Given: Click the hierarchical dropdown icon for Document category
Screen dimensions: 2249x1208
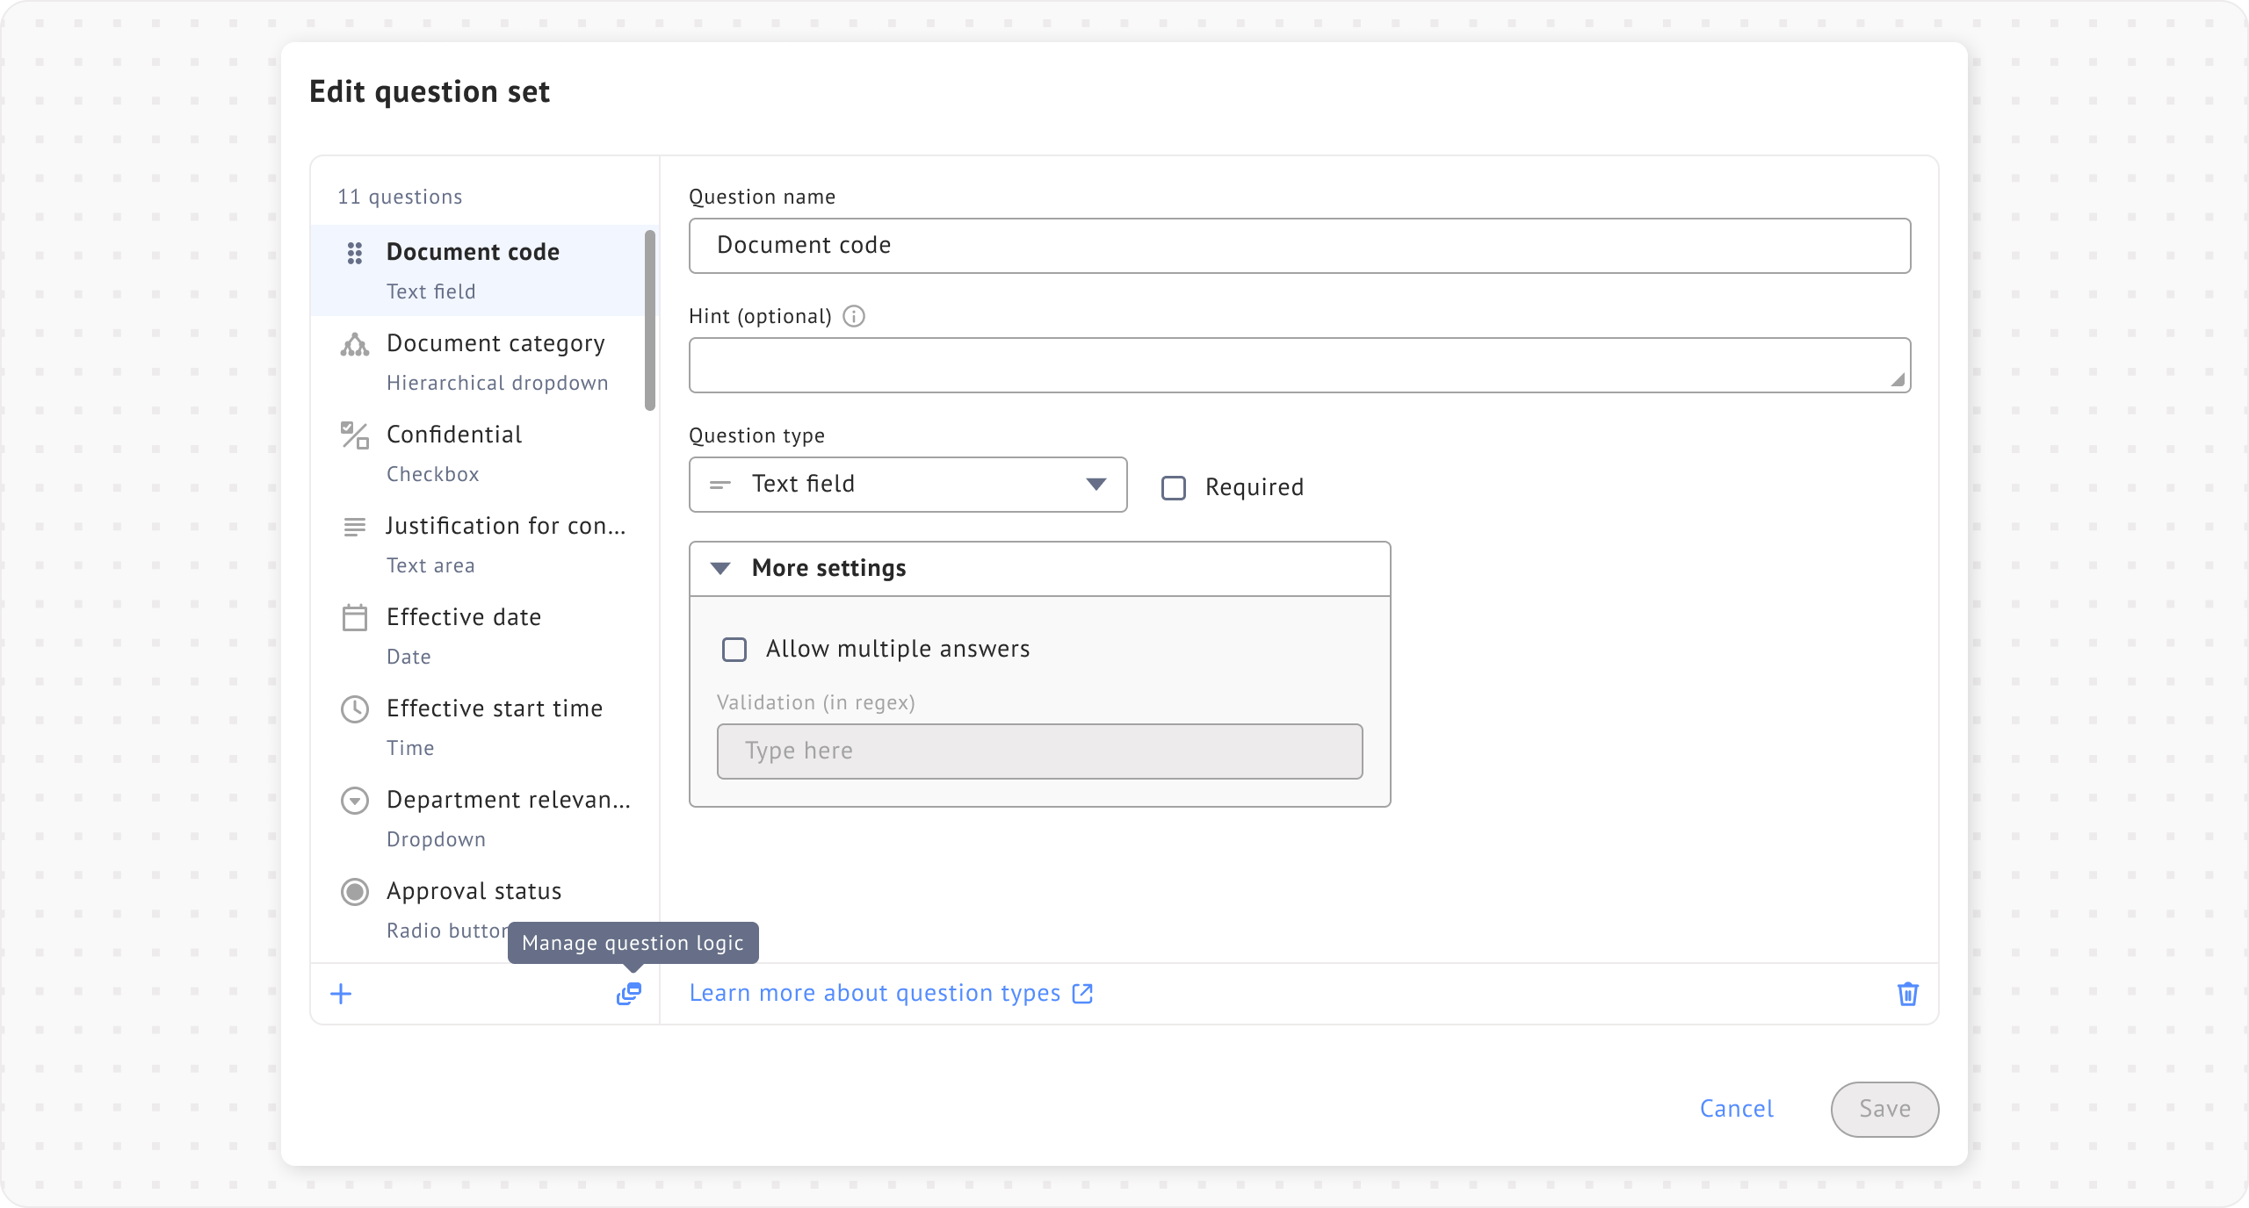Looking at the screenshot, I should pyautogui.click(x=354, y=345).
